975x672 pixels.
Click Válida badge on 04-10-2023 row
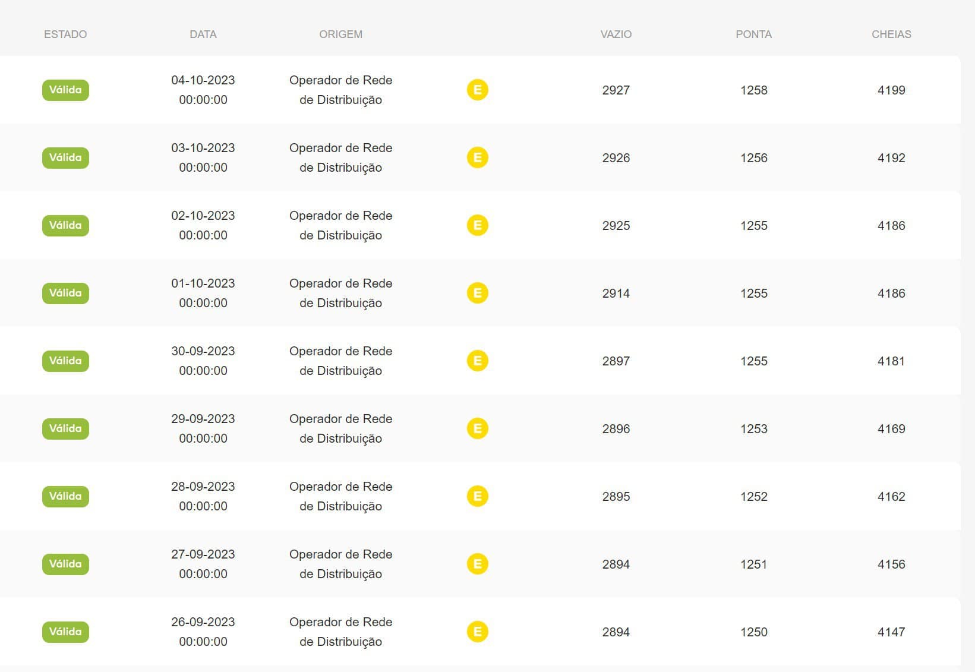[65, 90]
